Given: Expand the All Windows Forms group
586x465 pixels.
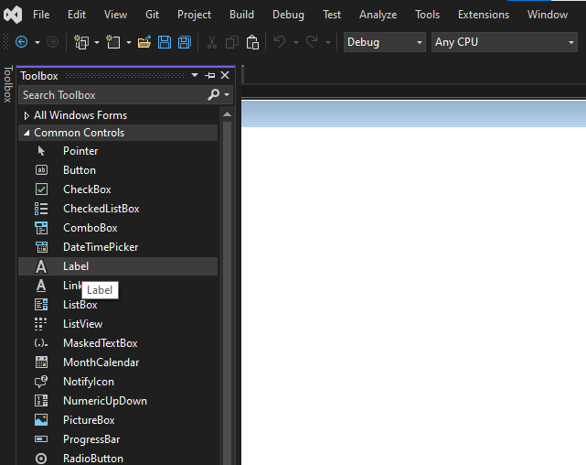Looking at the screenshot, I should tap(27, 115).
